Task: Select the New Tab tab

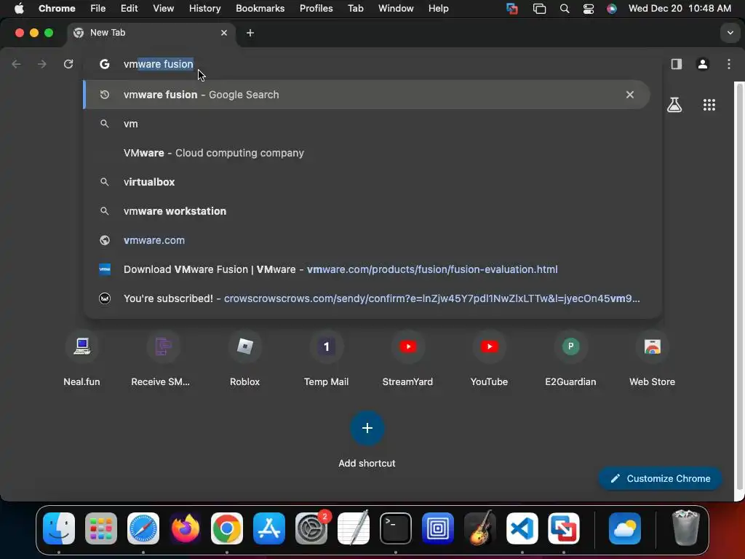Action: pos(150,33)
